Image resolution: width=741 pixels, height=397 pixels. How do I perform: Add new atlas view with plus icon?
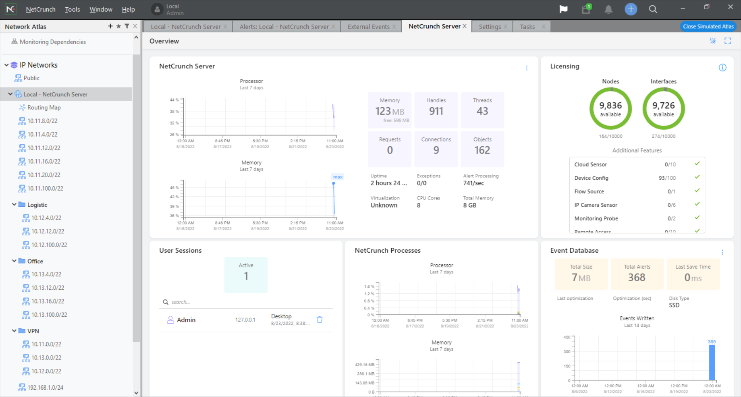pyautogui.click(x=110, y=26)
